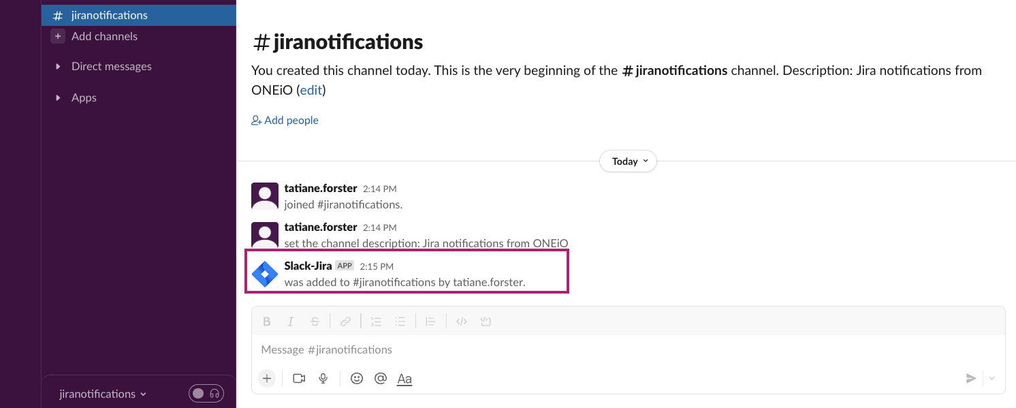Viewport: 1016px width, 408px height.
Task: Click 2:14 PM timestamp of description message
Action: 379,227
